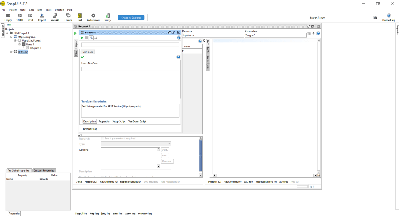Screen dimensions: 399x216
Task: Open the TestSuite Log section
Action: point(90,129)
